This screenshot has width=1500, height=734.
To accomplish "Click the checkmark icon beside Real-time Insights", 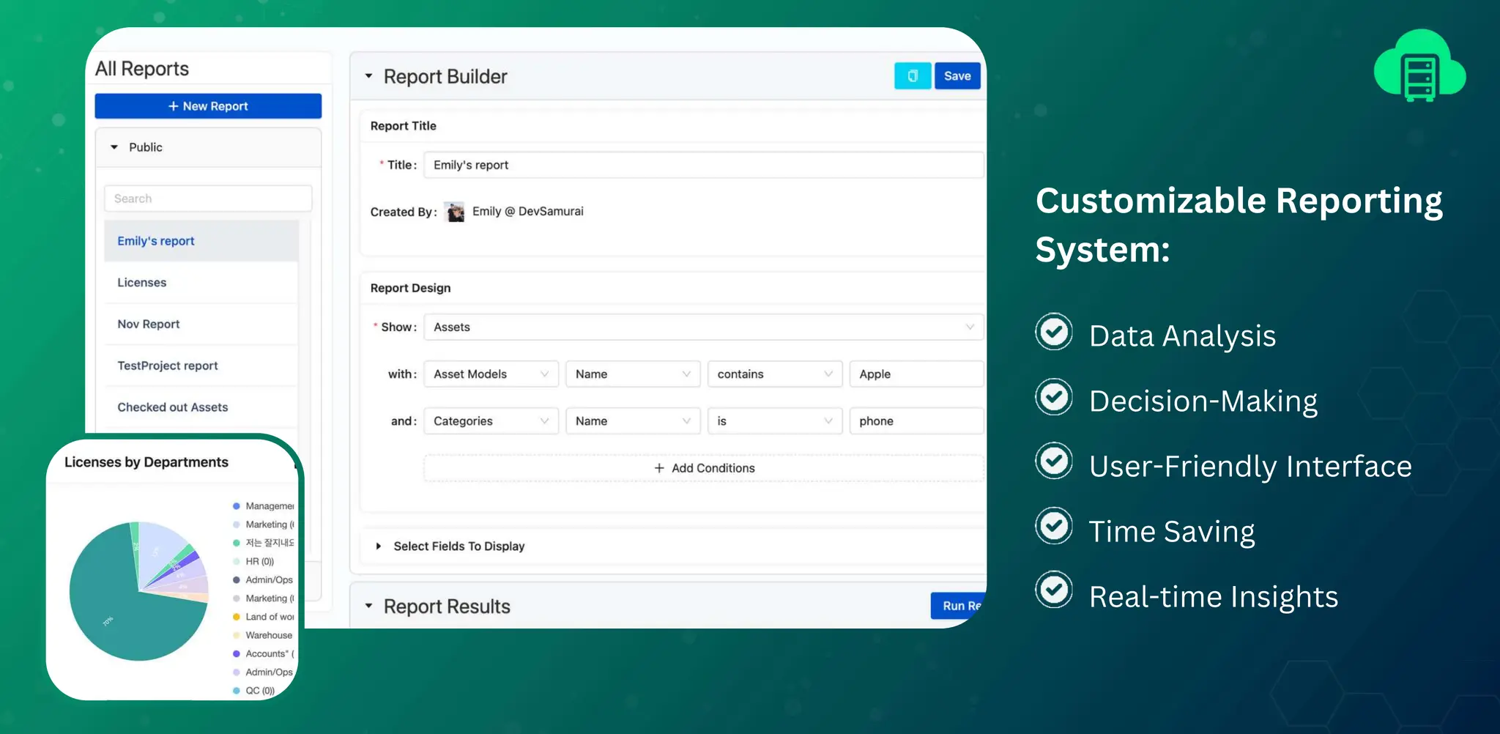I will [x=1054, y=590].
